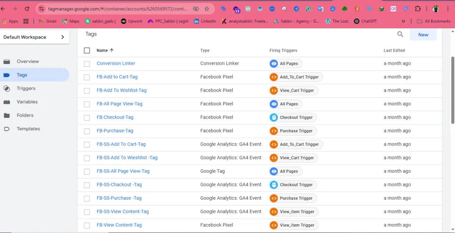This screenshot has width=455, height=233.
Task: Open View_item Trigger in FB-View Content-Tag row
Action: 293,225
